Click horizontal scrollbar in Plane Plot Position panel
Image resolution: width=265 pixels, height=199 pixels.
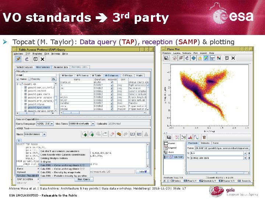218,173
